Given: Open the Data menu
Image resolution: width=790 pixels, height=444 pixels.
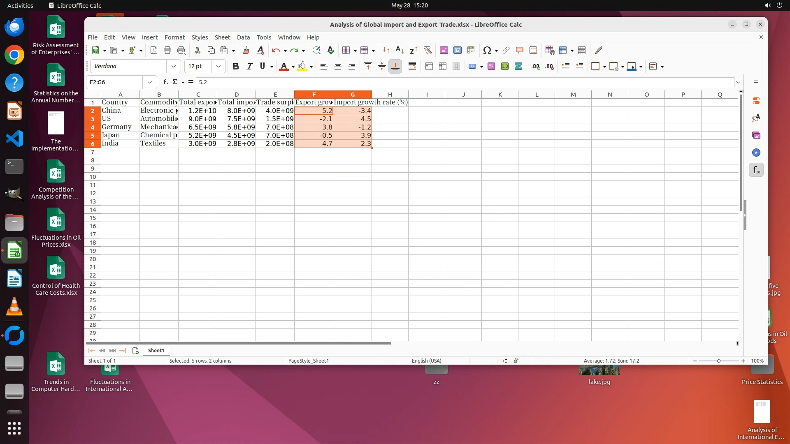Looking at the screenshot, I should click(x=243, y=37).
